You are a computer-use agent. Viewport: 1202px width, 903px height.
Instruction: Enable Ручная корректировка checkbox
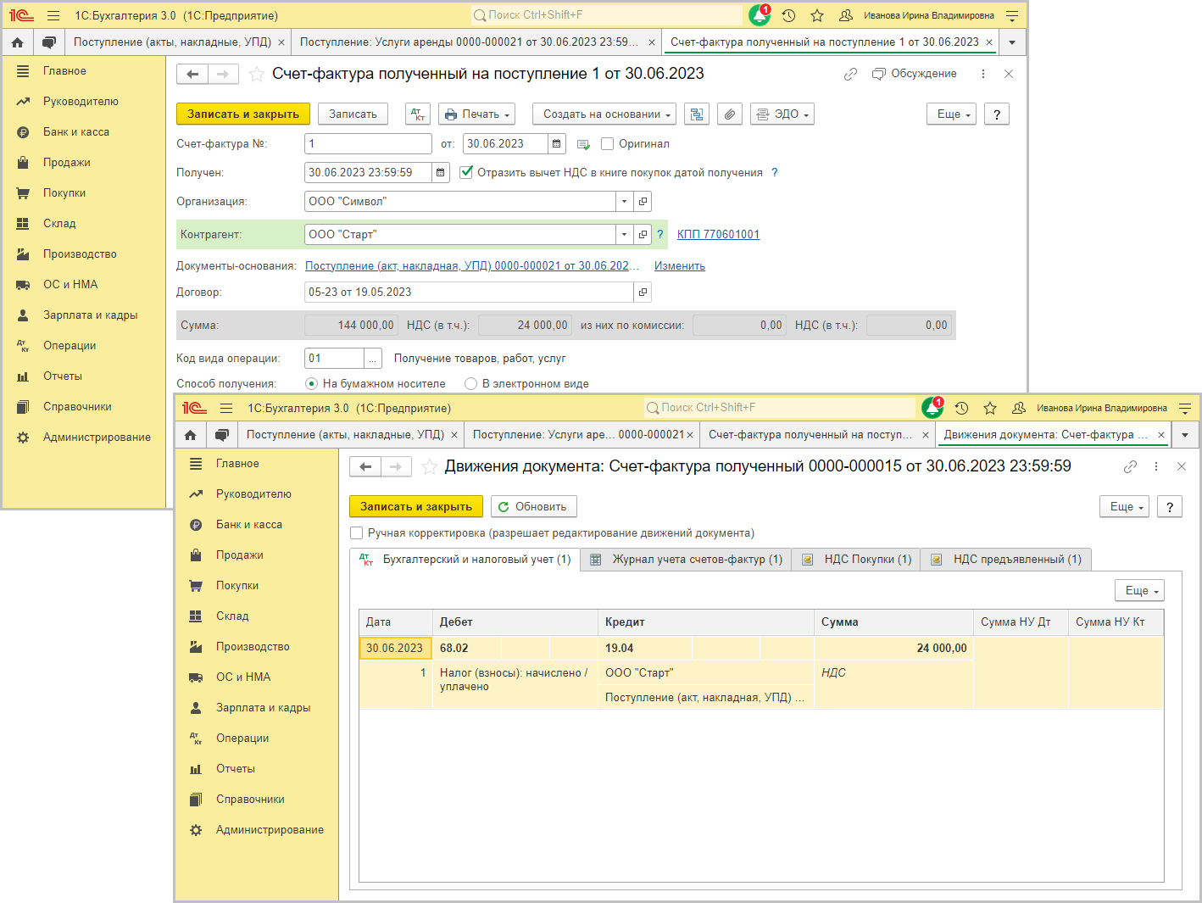click(356, 533)
